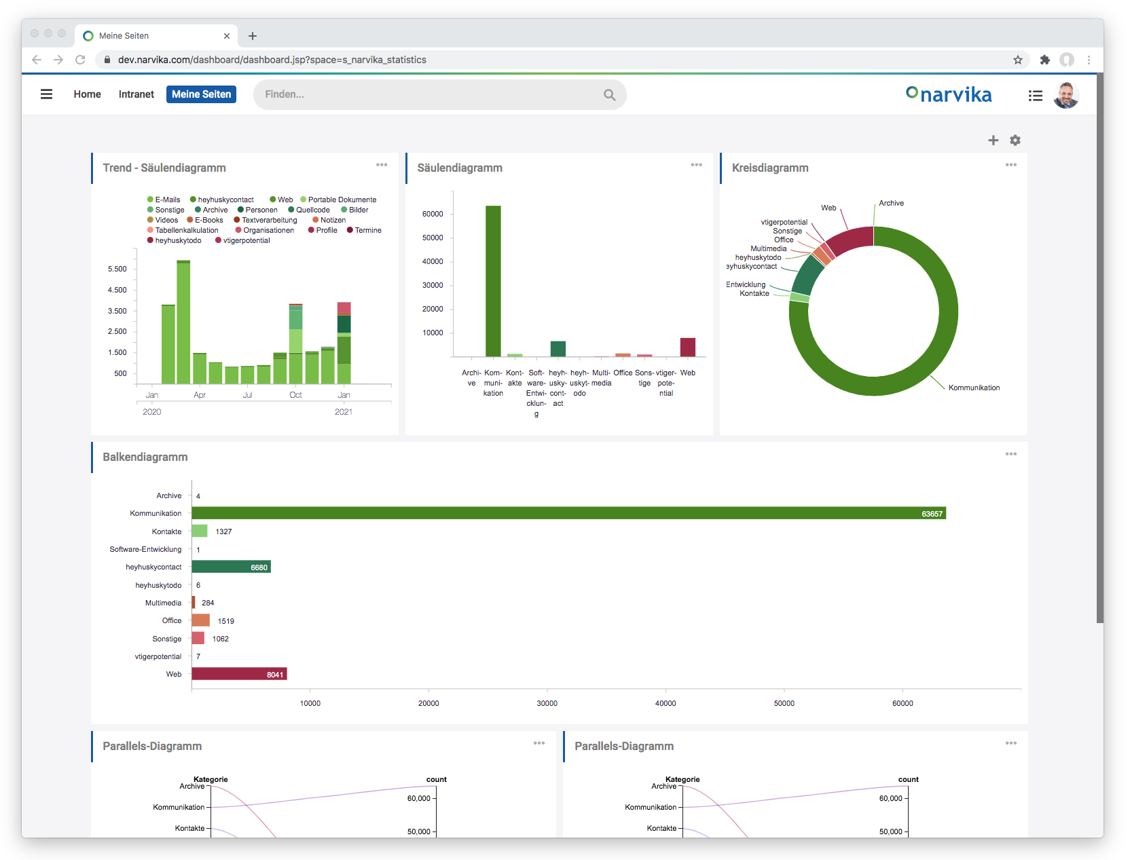Select Meine Seiten navigation tab

[x=201, y=94]
